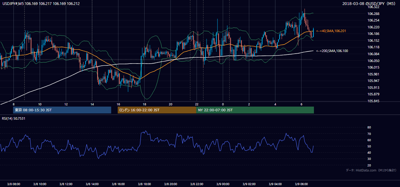Select the 40 SMA label reading 106.201
400x187 pixels.
click(331, 31)
